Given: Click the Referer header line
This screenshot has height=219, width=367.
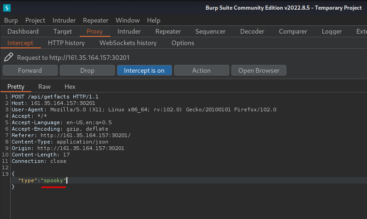Looking at the screenshot, I should click(71, 135).
